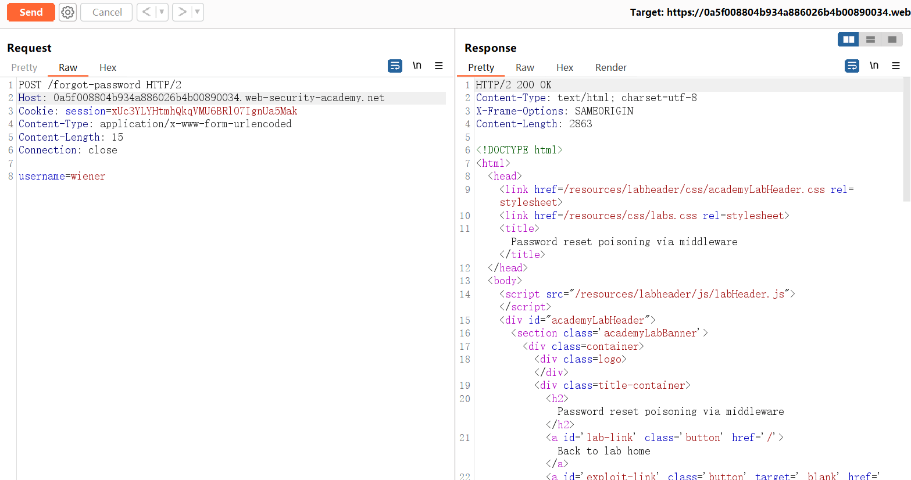Toggle show non-printable characters \n in Response panel
This screenshot has height=480, width=911.
point(874,66)
